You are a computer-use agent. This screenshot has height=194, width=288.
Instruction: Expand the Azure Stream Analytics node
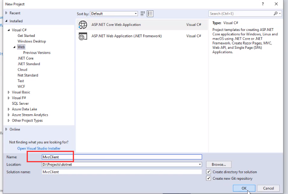pyautogui.click(x=9, y=115)
